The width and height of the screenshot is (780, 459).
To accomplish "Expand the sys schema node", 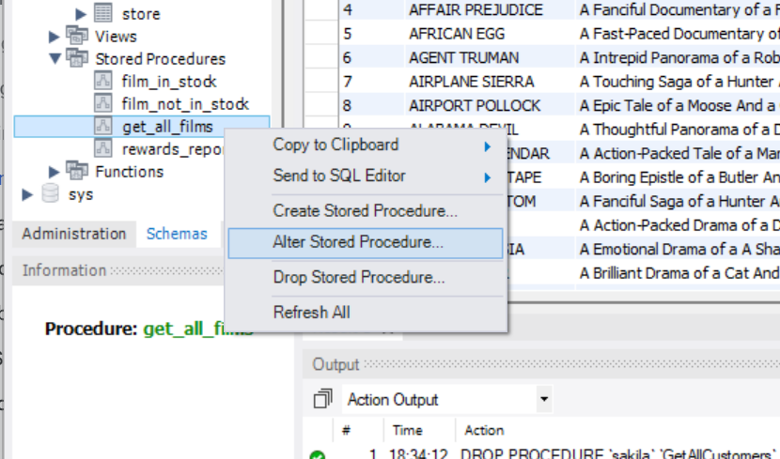I will (x=27, y=194).
